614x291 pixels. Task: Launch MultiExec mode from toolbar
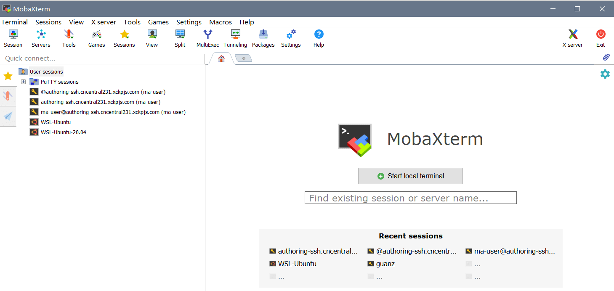(207, 39)
